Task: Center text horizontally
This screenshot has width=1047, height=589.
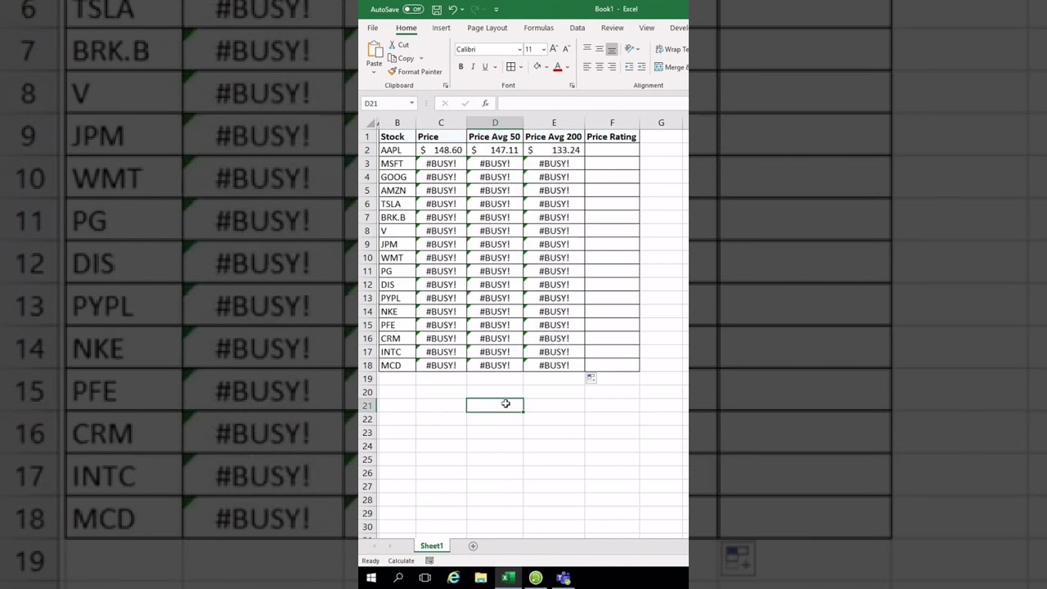Action: [x=599, y=67]
